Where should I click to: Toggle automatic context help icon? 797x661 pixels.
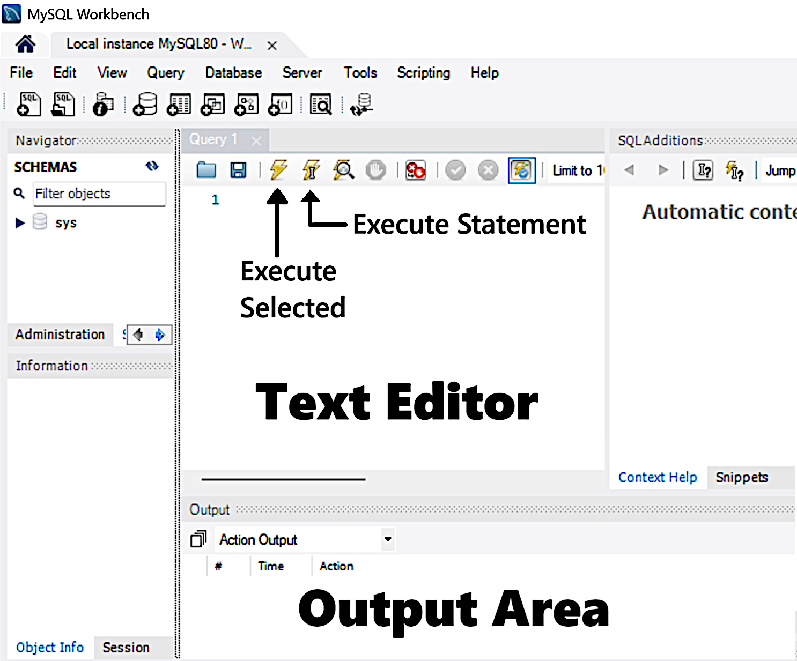click(703, 170)
